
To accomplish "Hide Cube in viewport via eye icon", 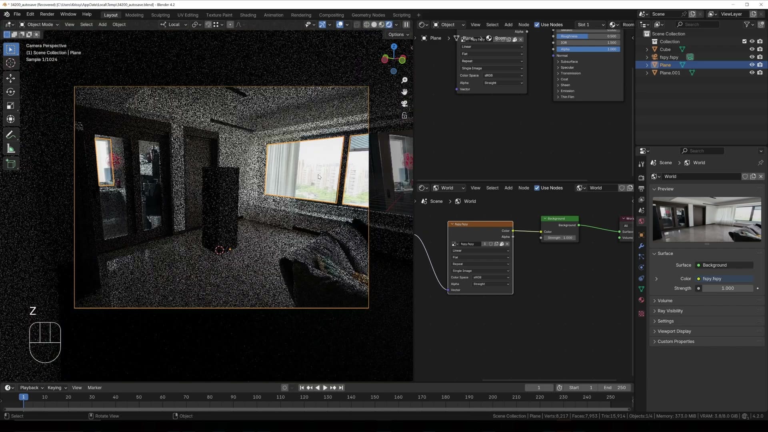I will coord(752,49).
